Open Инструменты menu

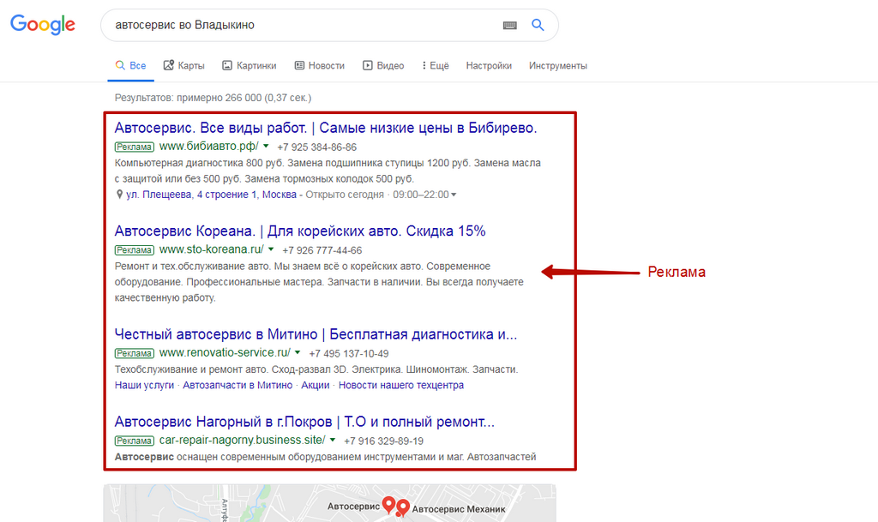(x=557, y=65)
